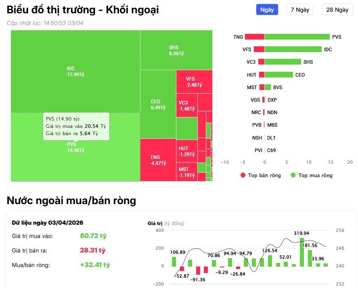Toggle the Top mua ròng legend entry
The height and width of the screenshot is (288, 358).
click(x=313, y=175)
